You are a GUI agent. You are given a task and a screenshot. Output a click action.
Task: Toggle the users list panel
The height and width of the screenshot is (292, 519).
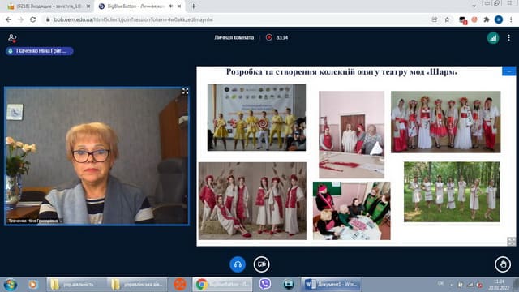12,38
